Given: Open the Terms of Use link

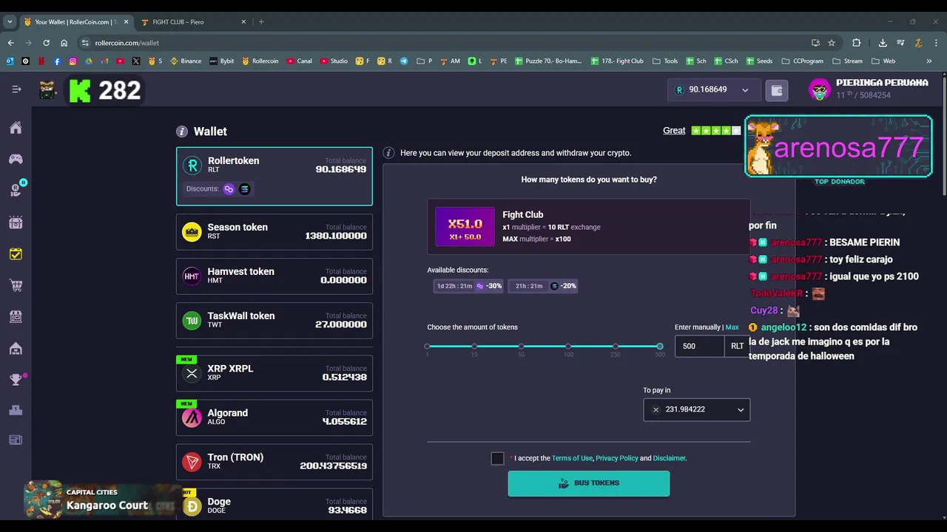Looking at the screenshot, I should tap(572, 458).
